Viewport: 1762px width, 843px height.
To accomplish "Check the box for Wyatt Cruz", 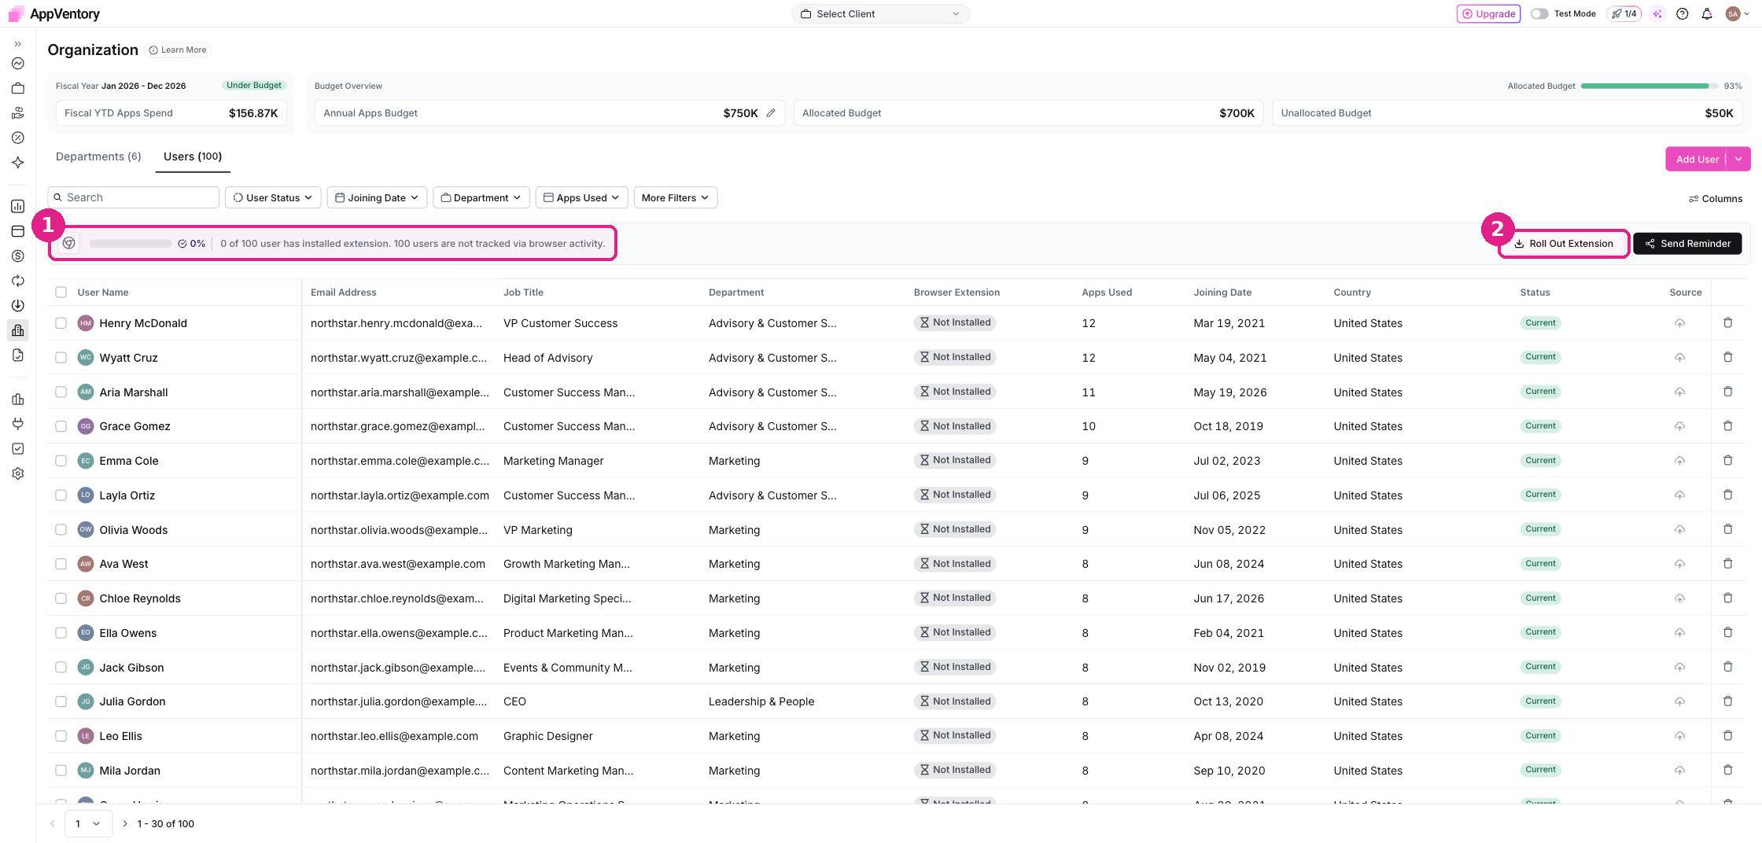I will [61, 357].
